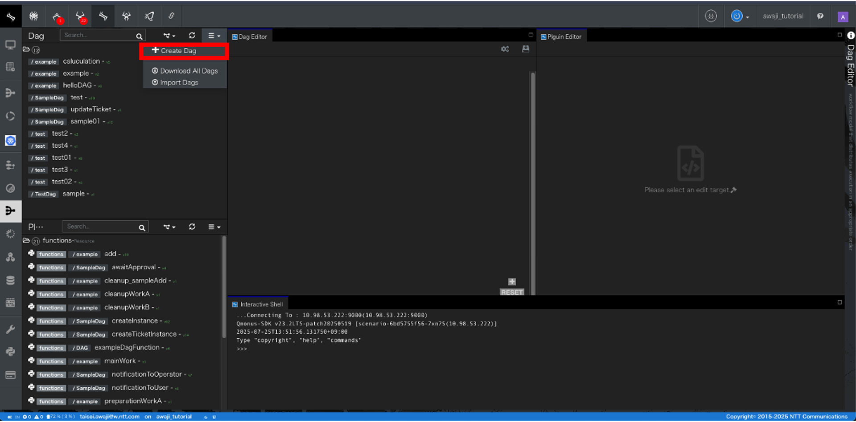Click the help question mark icon
This screenshot has width=856, height=422.
coord(820,16)
